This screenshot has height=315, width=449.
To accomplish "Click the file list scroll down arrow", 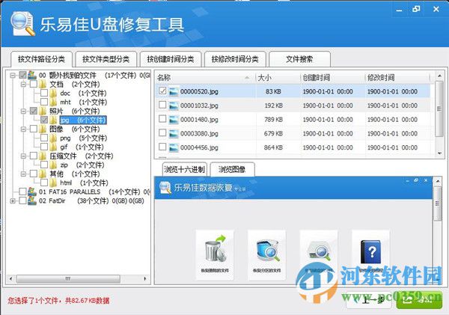I will click(439, 153).
